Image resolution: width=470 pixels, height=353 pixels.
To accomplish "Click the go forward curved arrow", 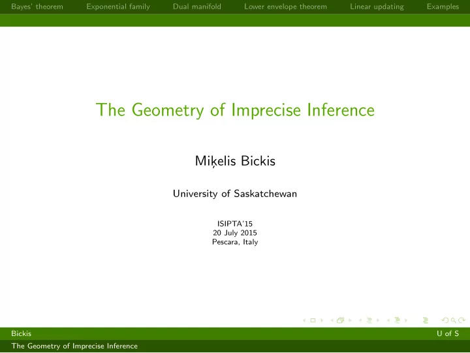I will click(462, 320).
